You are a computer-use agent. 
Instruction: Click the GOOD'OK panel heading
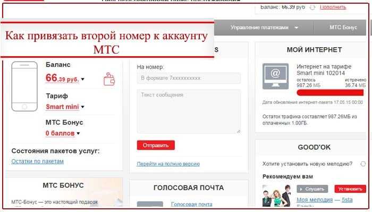(314, 147)
